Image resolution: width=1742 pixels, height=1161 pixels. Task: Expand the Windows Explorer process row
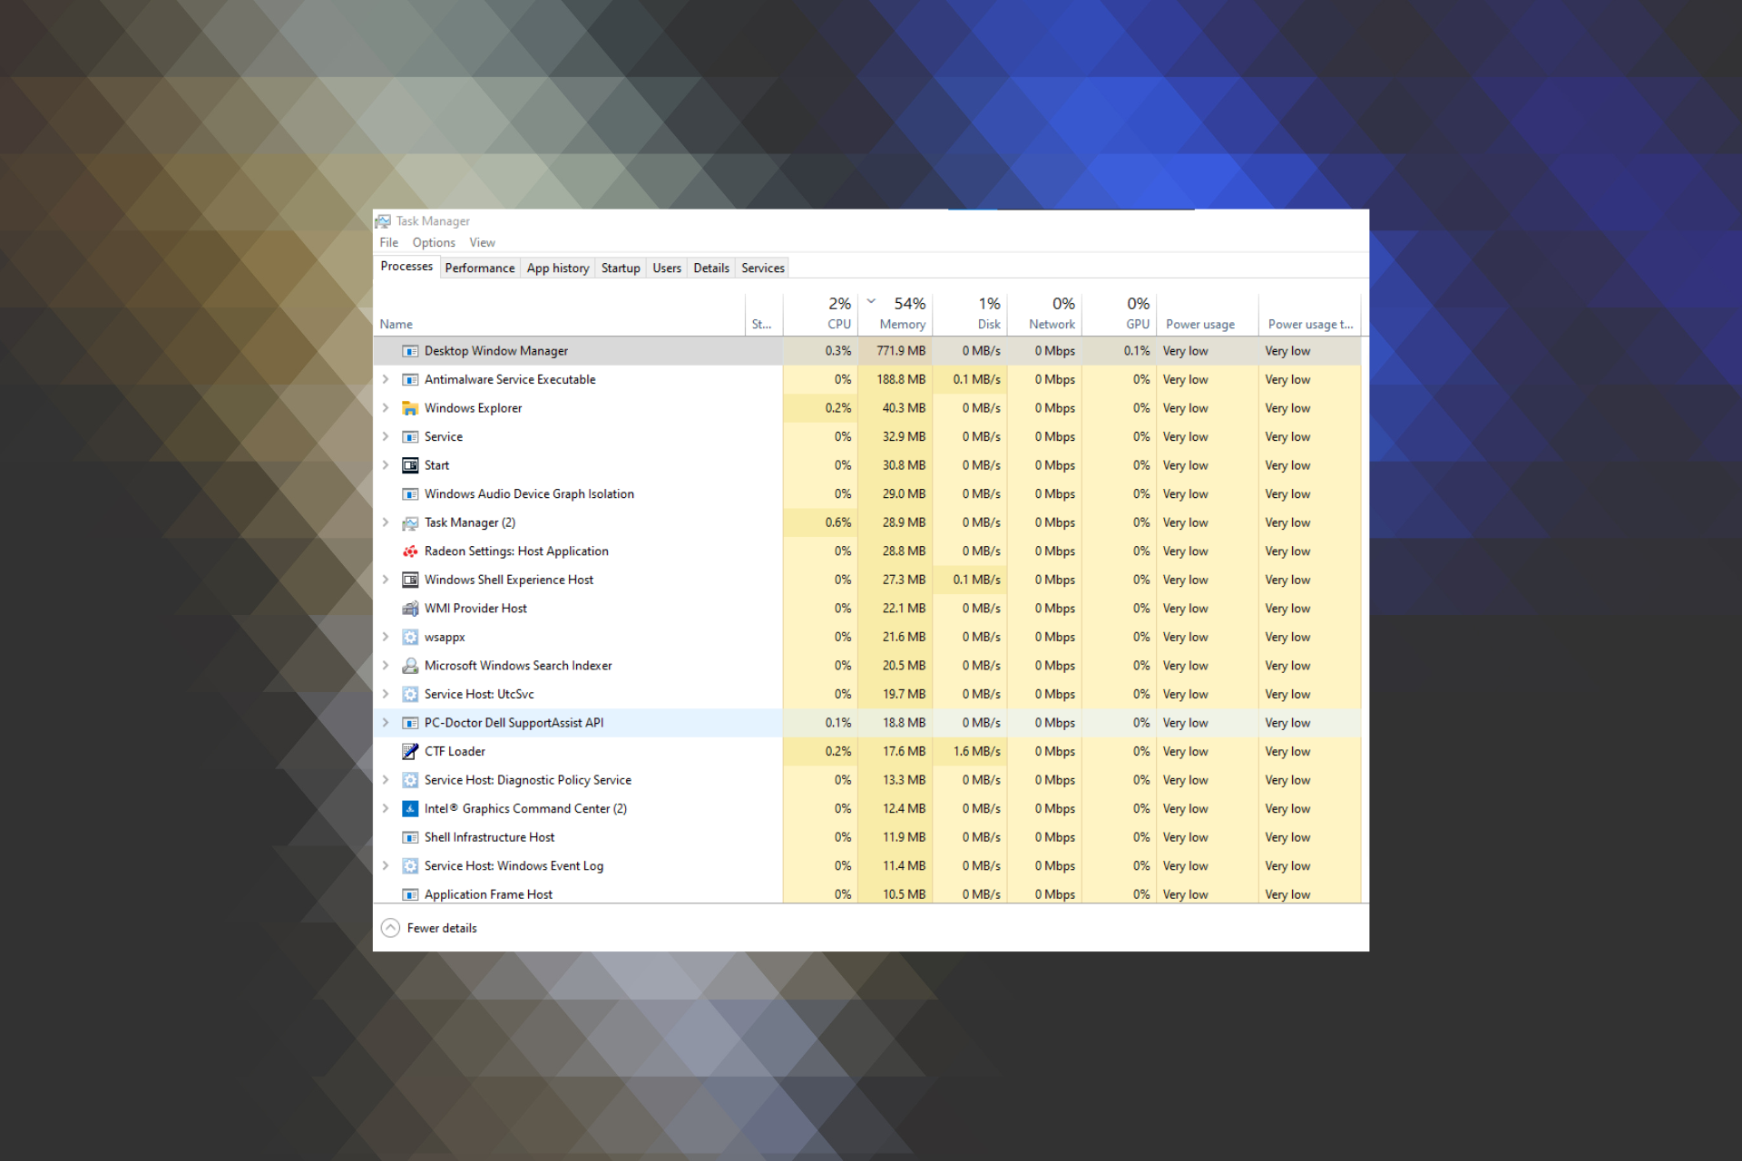tap(384, 407)
